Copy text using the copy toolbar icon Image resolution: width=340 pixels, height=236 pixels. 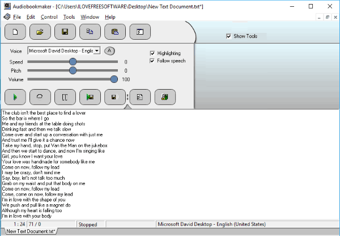point(90,32)
